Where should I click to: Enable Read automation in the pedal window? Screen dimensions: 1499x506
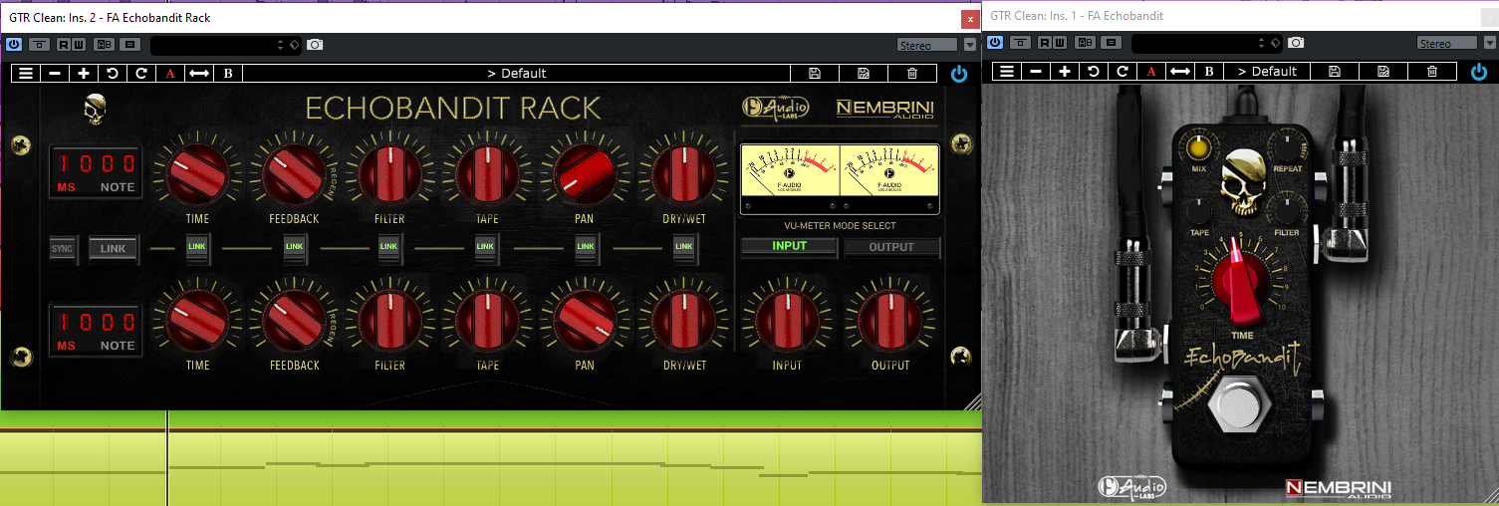tap(1045, 43)
